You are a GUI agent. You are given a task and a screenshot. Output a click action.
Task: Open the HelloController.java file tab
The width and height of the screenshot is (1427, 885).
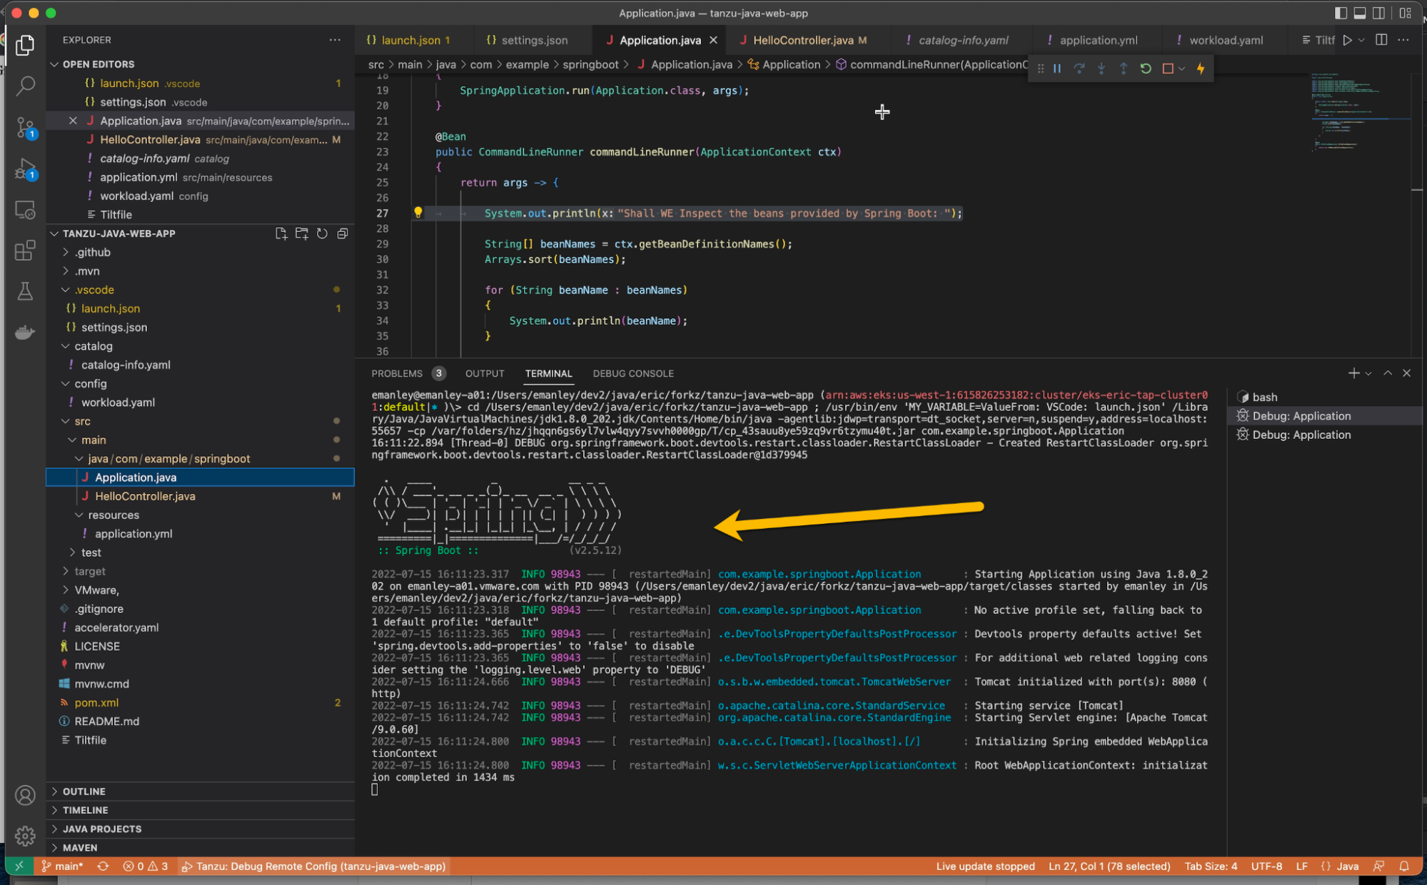point(801,39)
